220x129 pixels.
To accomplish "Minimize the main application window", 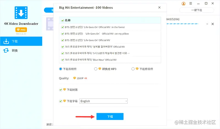I will pos(198,4).
